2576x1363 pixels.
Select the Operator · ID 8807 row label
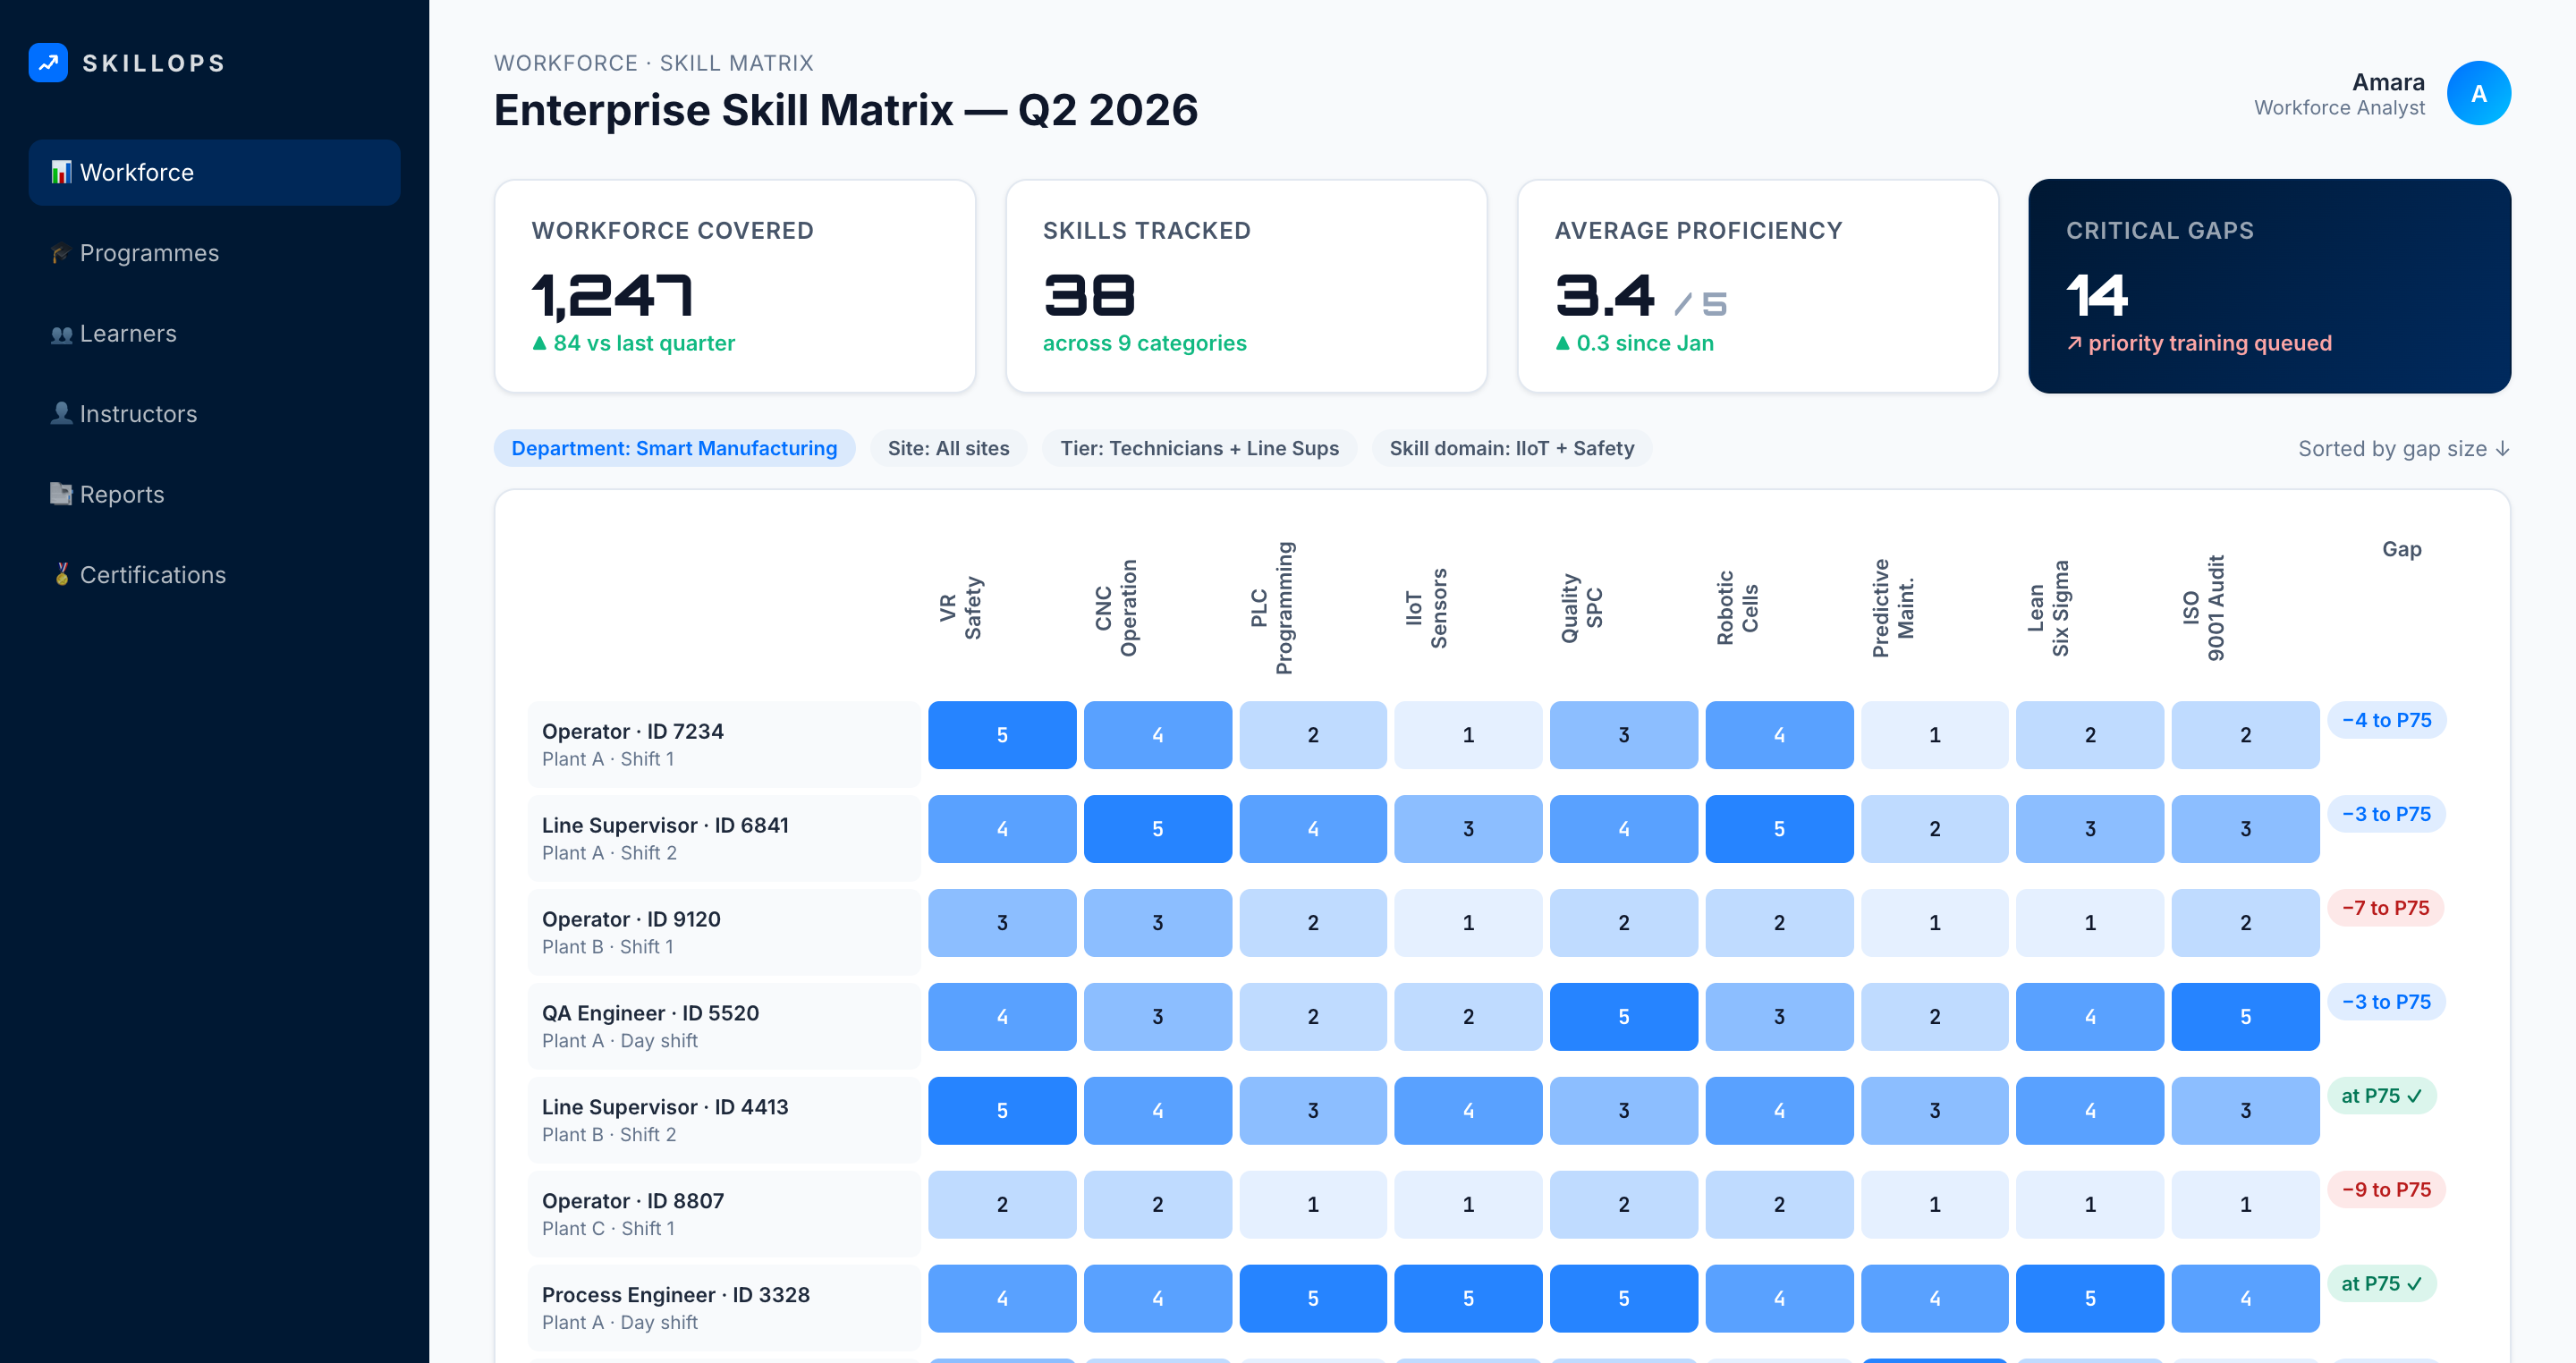click(x=724, y=1214)
